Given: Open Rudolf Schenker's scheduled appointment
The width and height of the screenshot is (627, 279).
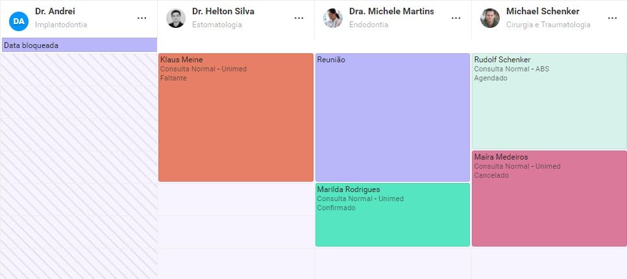Looking at the screenshot, I should [x=549, y=101].
